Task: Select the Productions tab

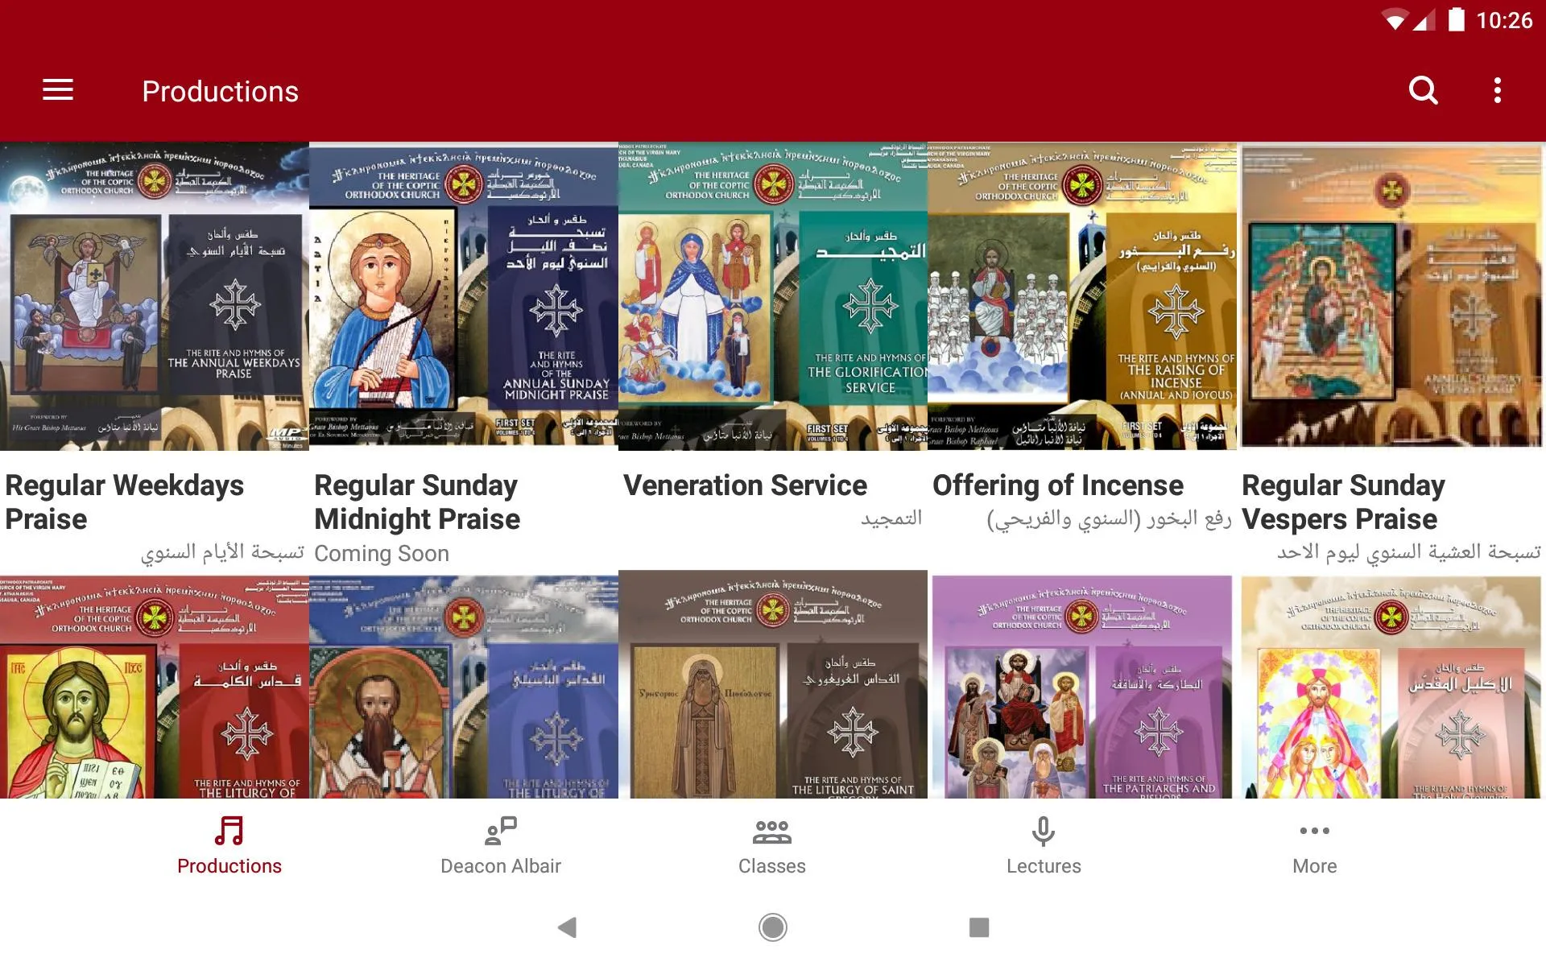Action: (x=228, y=843)
